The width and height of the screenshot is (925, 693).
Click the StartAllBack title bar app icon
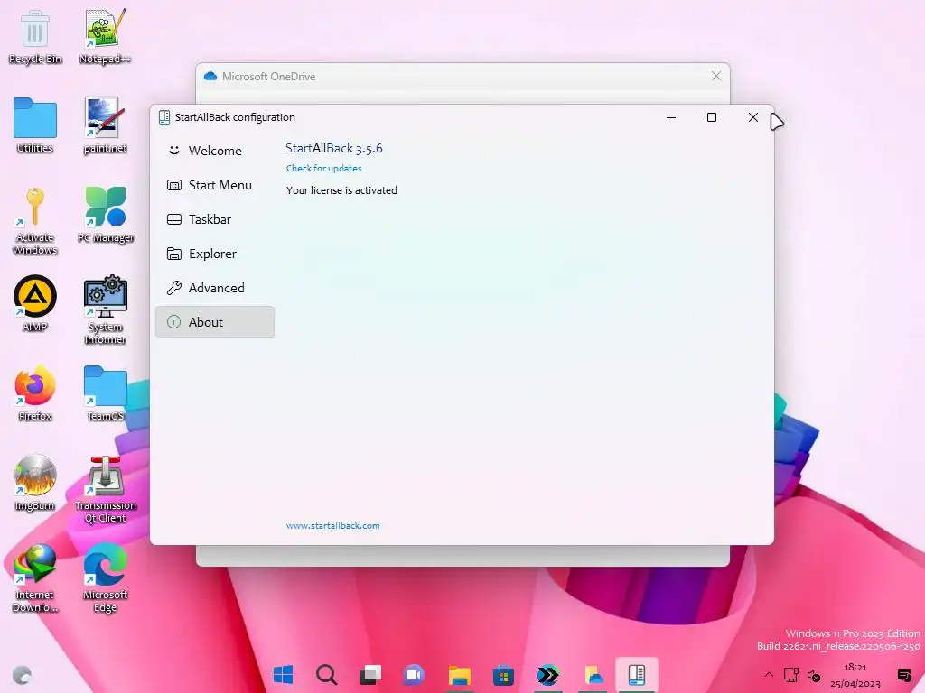pyautogui.click(x=164, y=117)
